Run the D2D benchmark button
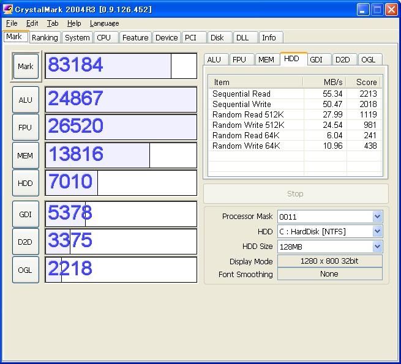The width and height of the screenshot is (401, 364). (25, 242)
